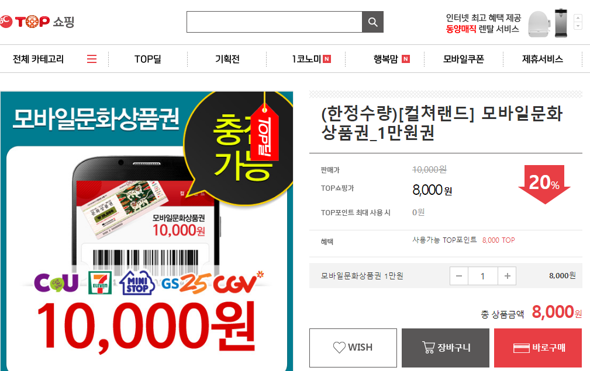
Task: Add item to cart with 장바구니
Action: [x=446, y=348]
